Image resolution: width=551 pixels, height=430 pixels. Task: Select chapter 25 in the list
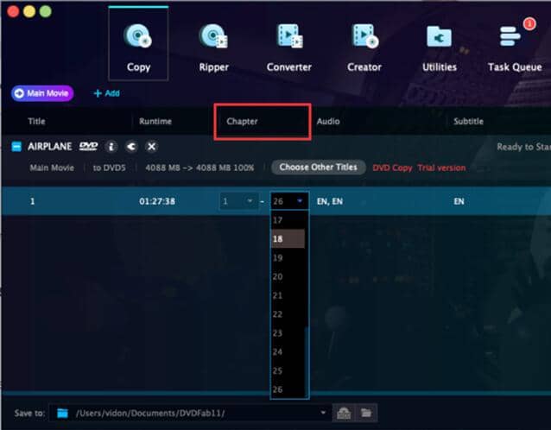(x=288, y=370)
